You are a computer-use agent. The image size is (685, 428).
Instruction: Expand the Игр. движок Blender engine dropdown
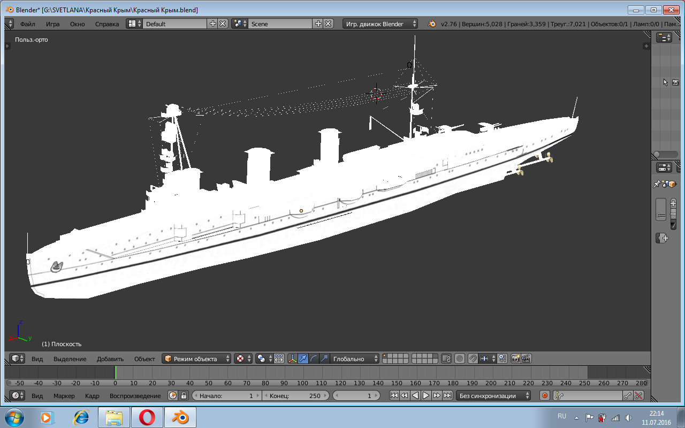pos(380,24)
